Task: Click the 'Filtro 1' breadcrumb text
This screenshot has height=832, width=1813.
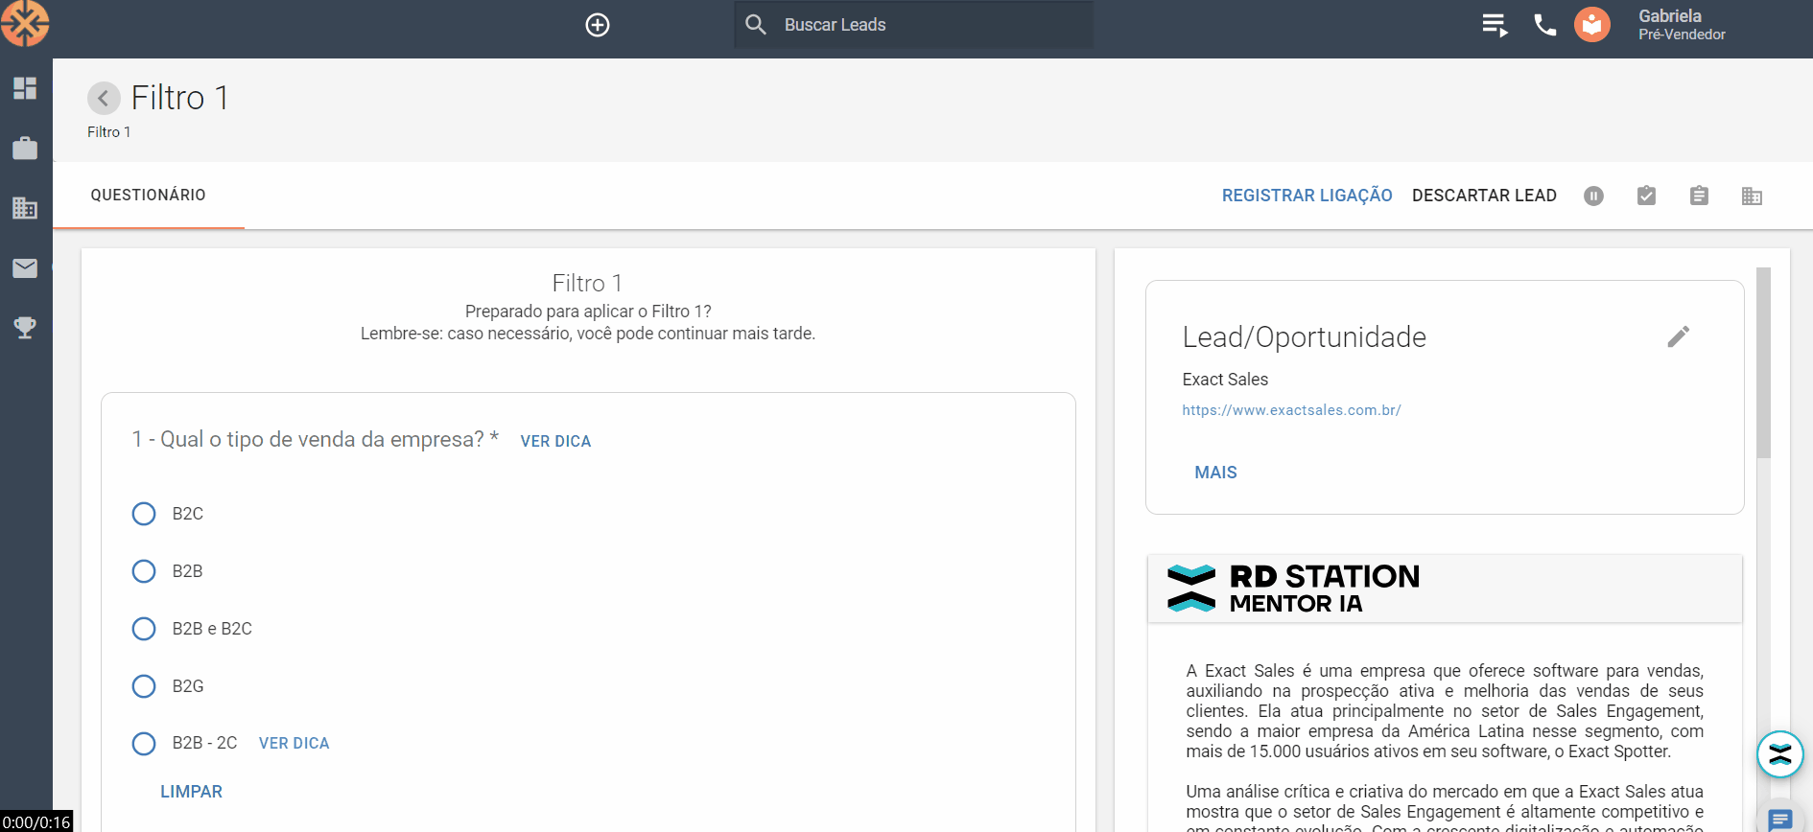Action: 108,132
